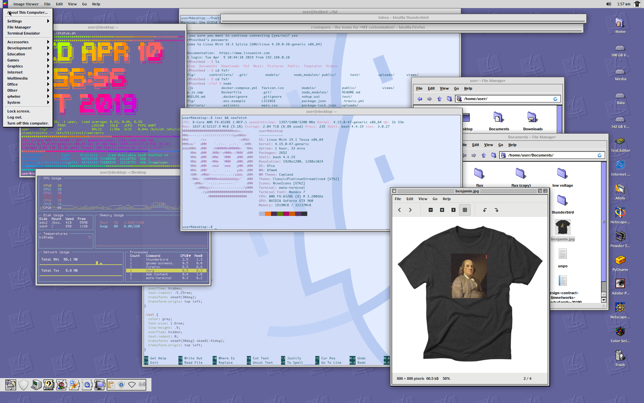Go to the previous image

(399, 210)
